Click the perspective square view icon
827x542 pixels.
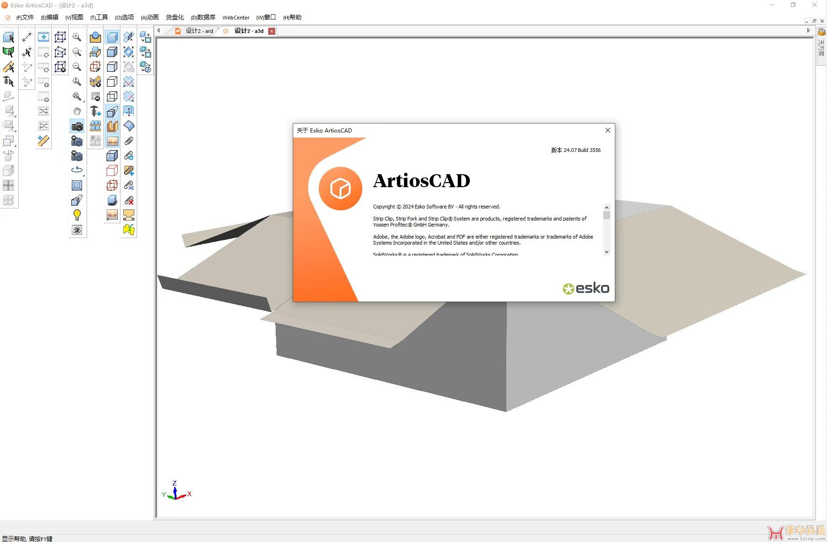click(x=77, y=185)
